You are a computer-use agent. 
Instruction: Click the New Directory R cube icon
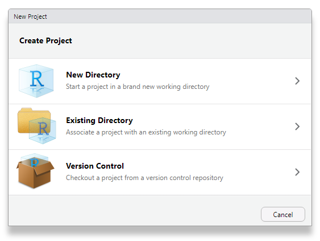(x=36, y=81)
